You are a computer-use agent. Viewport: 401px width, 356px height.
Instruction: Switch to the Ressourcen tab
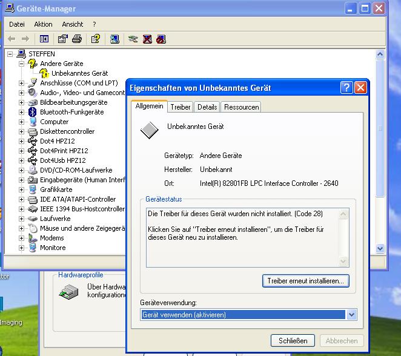(242, 107)
